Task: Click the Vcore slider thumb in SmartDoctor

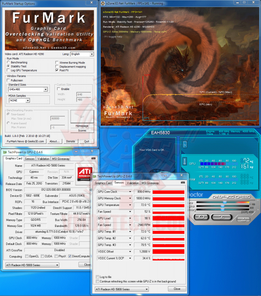Action: pyautogui.click(x=225, y=202)
